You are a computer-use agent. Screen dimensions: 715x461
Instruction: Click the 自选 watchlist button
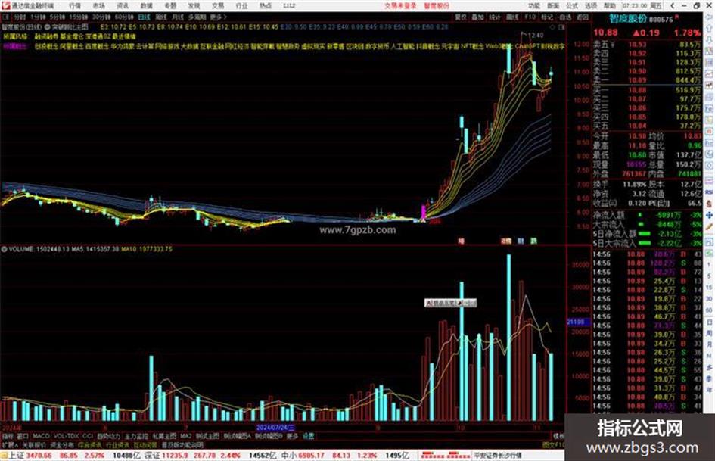pyautogui.click(x=564, y=17)
